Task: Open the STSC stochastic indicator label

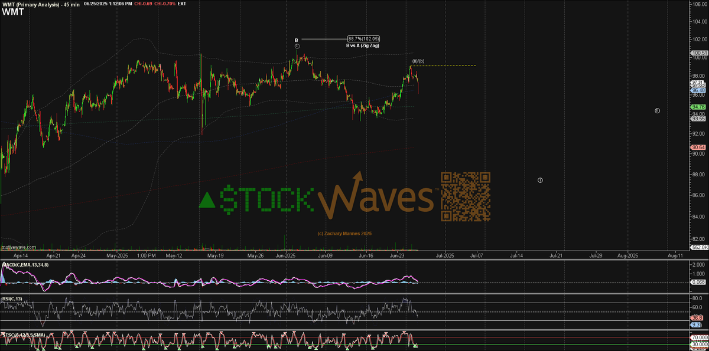Action: point(22,334)
